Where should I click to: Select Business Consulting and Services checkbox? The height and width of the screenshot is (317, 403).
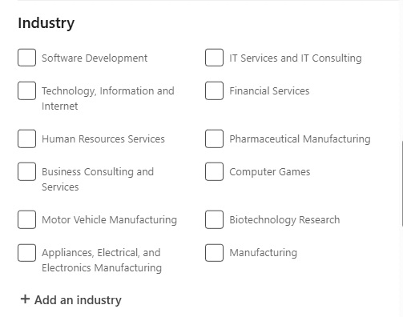point(26,171)
